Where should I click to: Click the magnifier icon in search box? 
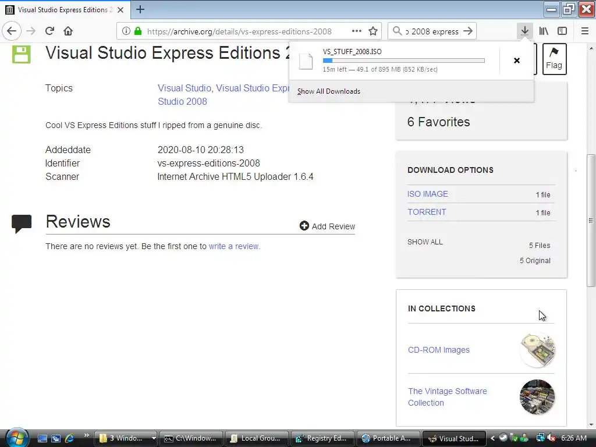pos(397,31)
